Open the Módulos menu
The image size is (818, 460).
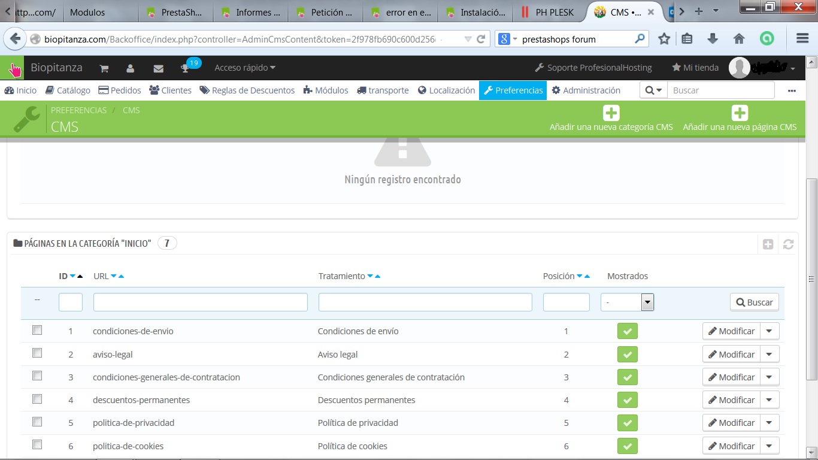click(326, 90)
